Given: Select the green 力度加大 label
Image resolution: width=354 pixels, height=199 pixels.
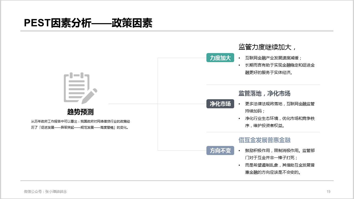Looking at the screenshot, I should pos(220,58).
